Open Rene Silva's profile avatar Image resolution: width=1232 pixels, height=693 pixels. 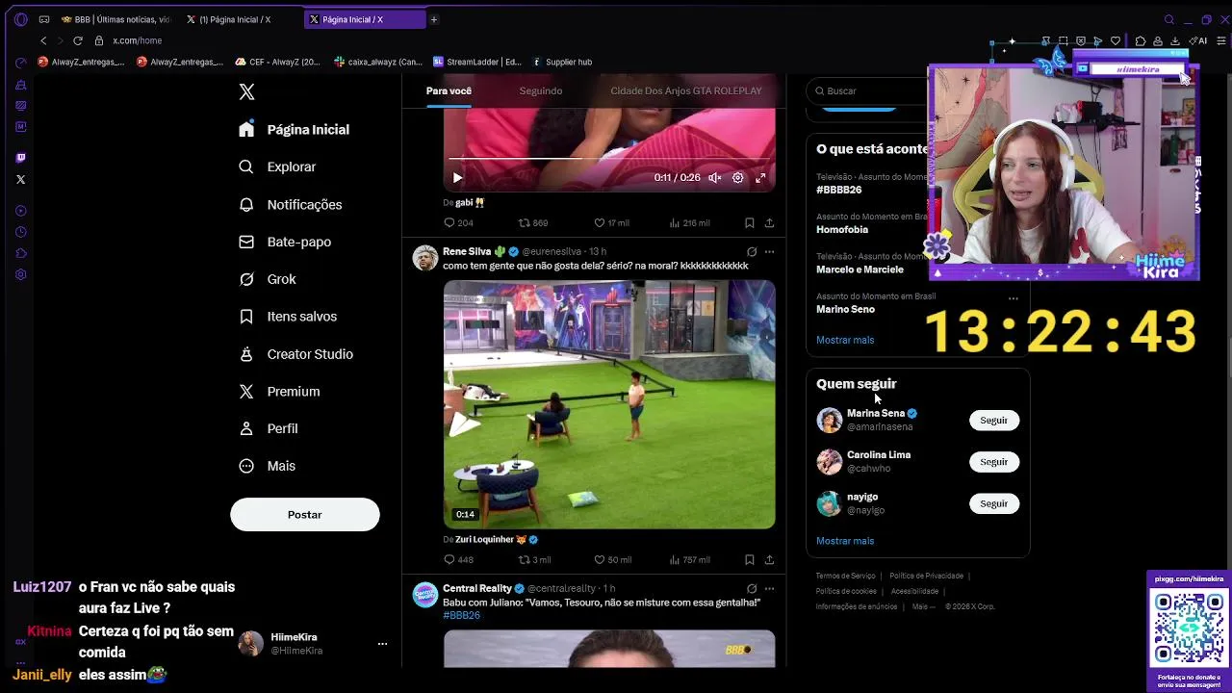[x=424, y=258]
